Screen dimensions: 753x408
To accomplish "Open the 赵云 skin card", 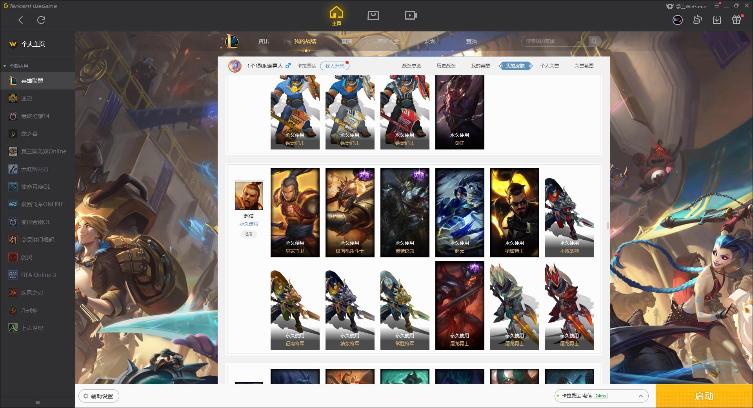I will point(460,213).
